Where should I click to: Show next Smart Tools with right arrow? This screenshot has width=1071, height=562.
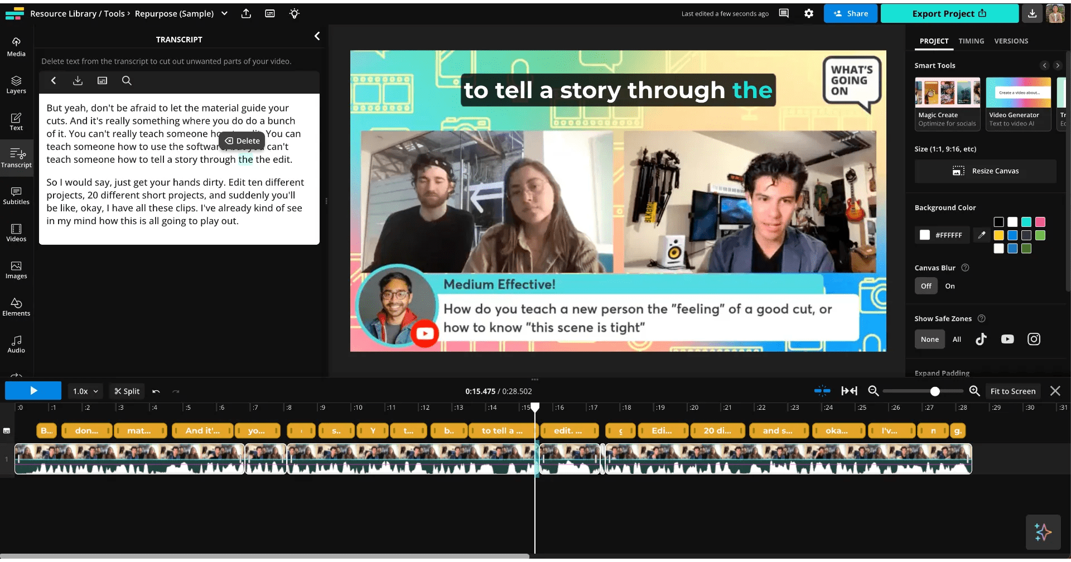(1058, 66)
